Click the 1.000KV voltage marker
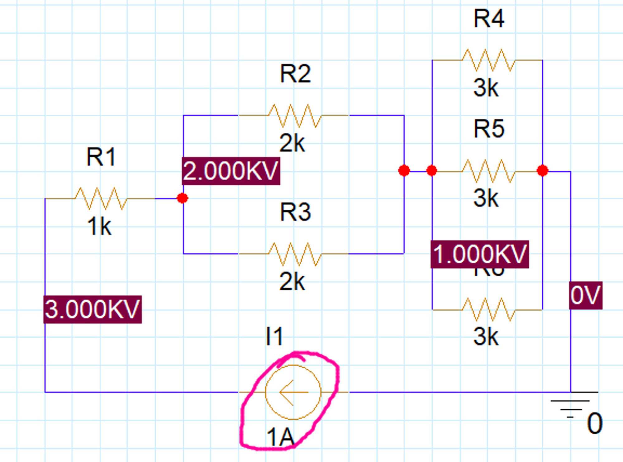 [479, 254]
